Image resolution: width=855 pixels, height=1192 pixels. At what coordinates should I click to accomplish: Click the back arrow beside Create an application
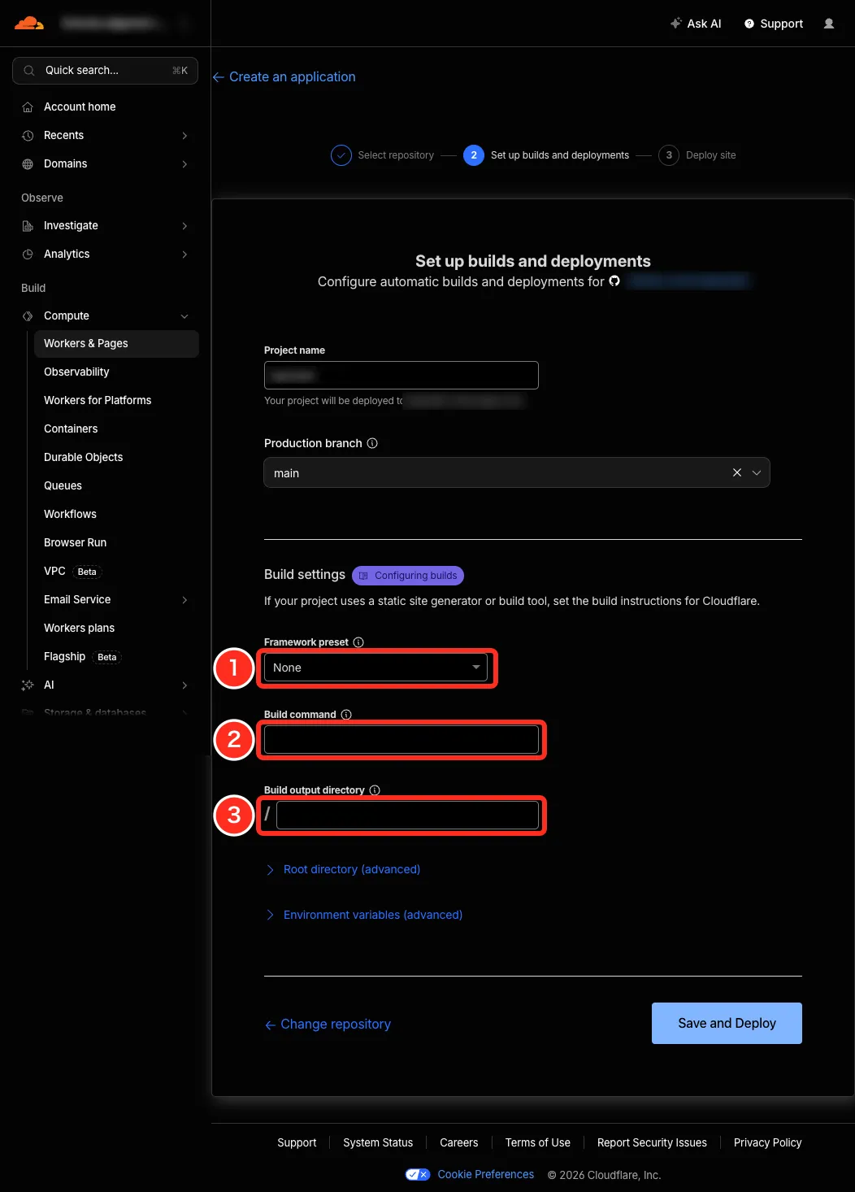(218, 77)
